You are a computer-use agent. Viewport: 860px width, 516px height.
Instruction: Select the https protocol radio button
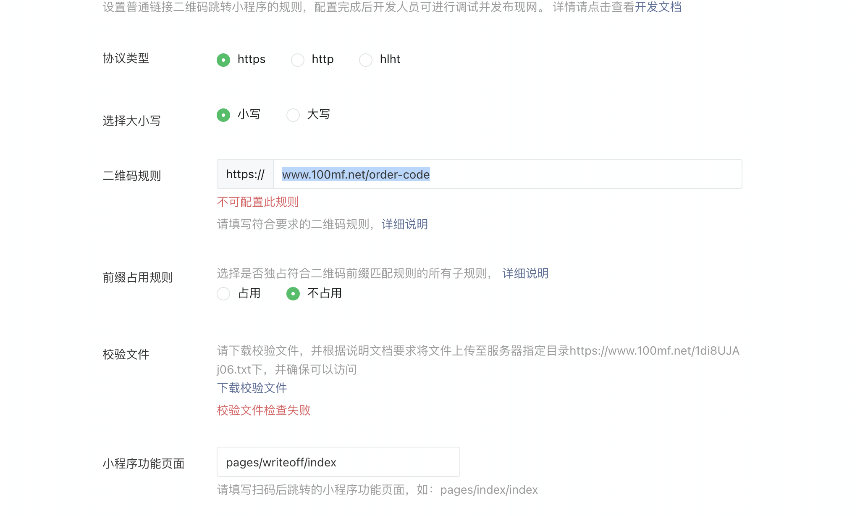pyautogui.click(x=223, y=60)
